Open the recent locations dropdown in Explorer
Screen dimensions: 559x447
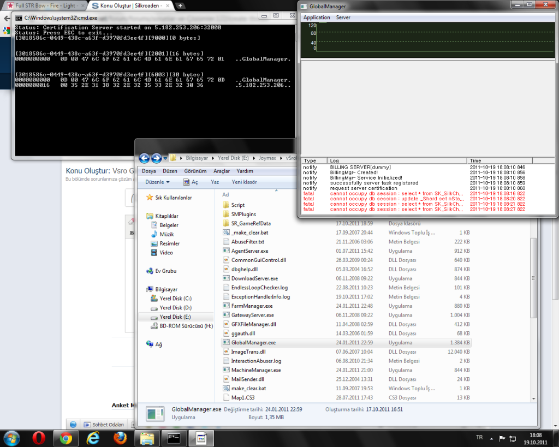165,158
